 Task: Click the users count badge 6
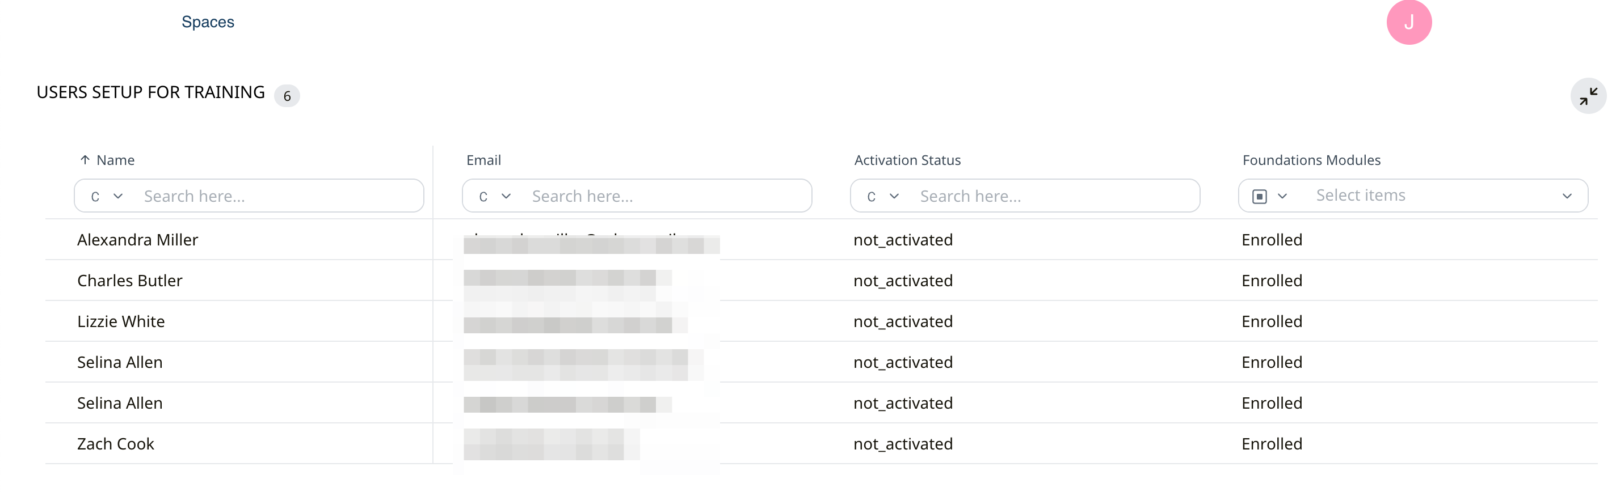click(287, 96)
